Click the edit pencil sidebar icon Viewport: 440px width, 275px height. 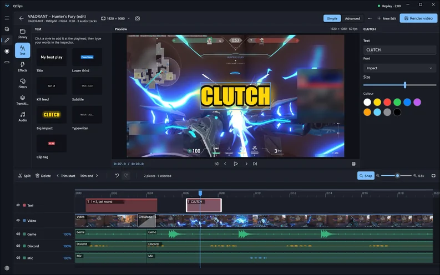click(7, 40)
